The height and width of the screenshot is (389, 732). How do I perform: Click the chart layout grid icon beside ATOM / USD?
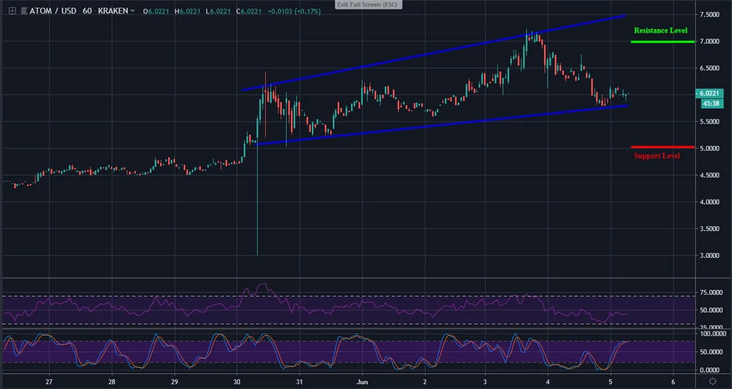click(12, 11)
